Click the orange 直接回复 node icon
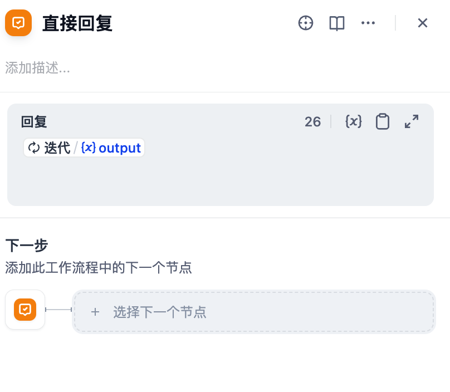The width and height of the screenshot is (450, 392). pyautogui.click(x=18, y=23)
